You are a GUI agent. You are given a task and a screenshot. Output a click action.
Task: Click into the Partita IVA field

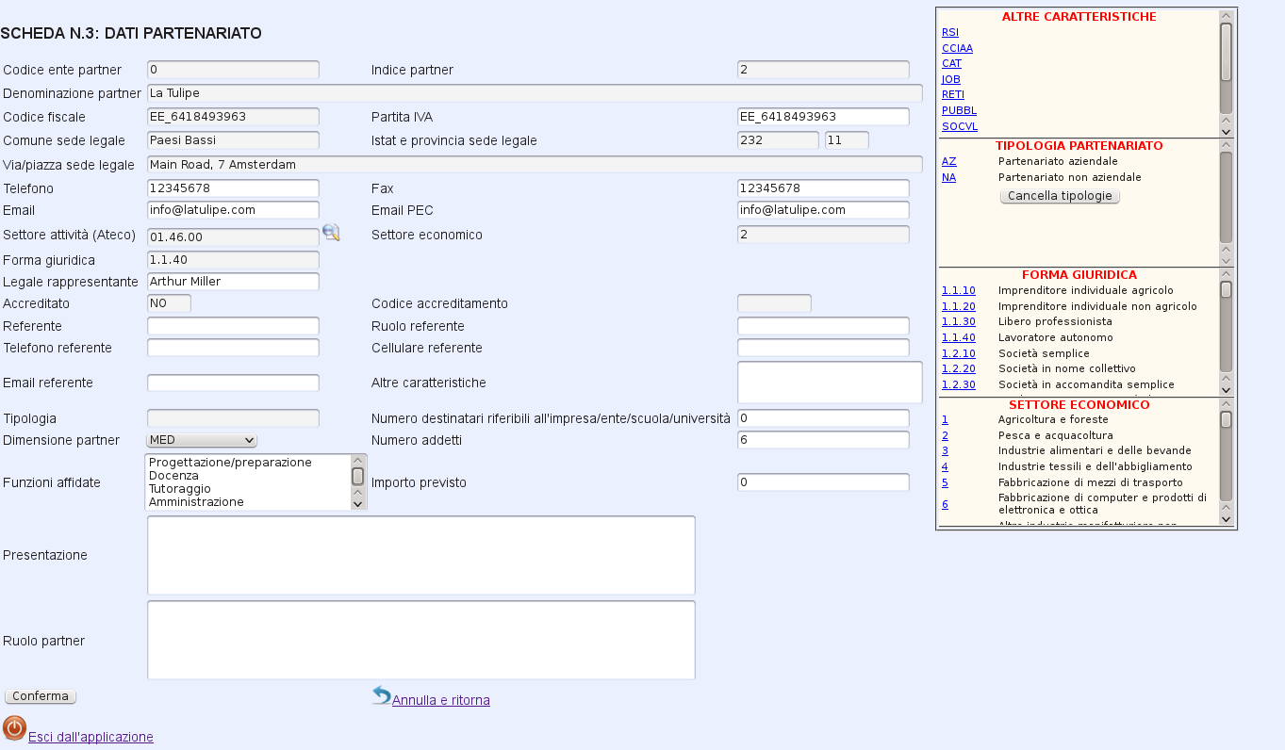click(823, 117)
